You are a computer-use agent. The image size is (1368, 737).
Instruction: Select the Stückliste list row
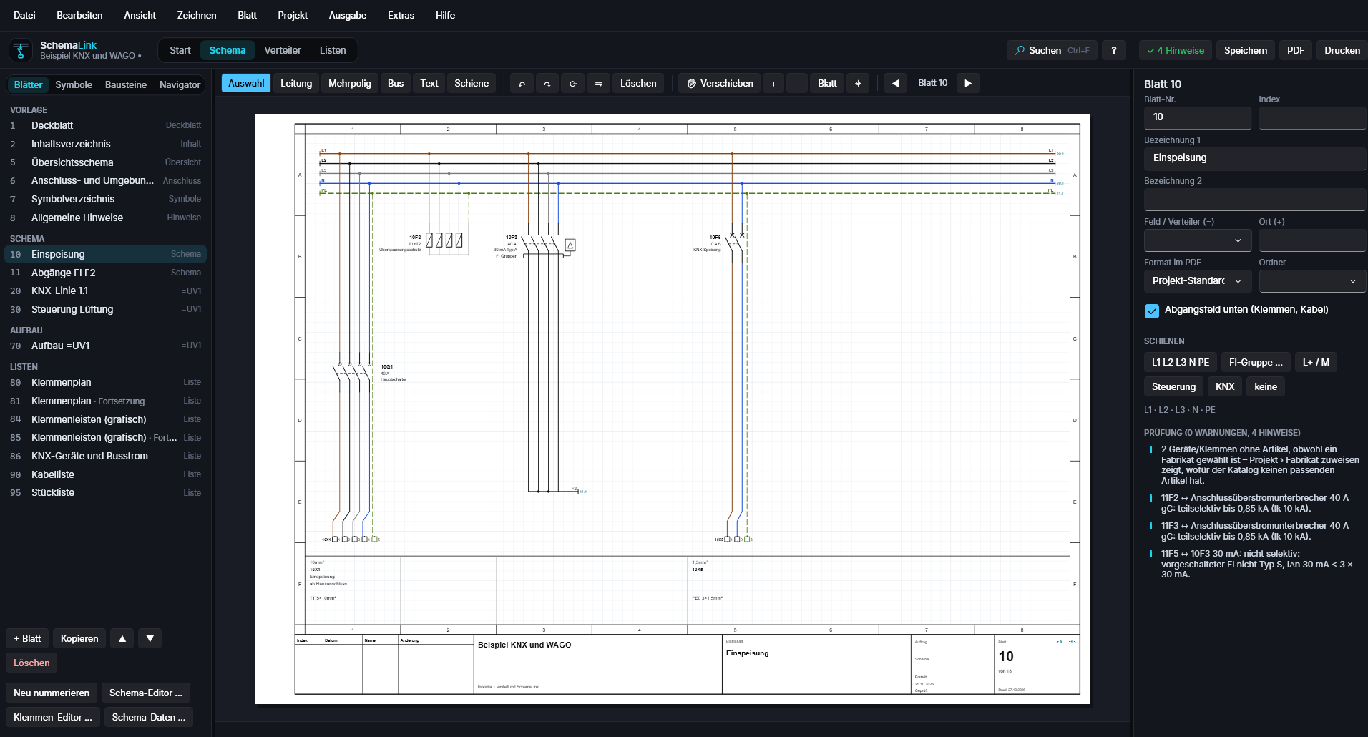click(105, 492)
